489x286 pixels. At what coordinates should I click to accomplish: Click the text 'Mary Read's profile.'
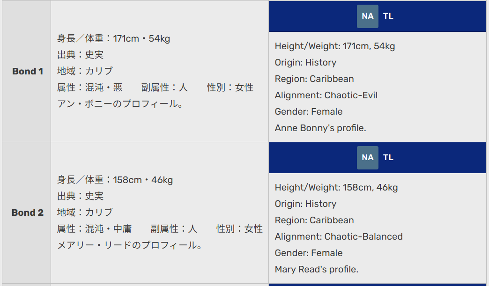(317, 270)
